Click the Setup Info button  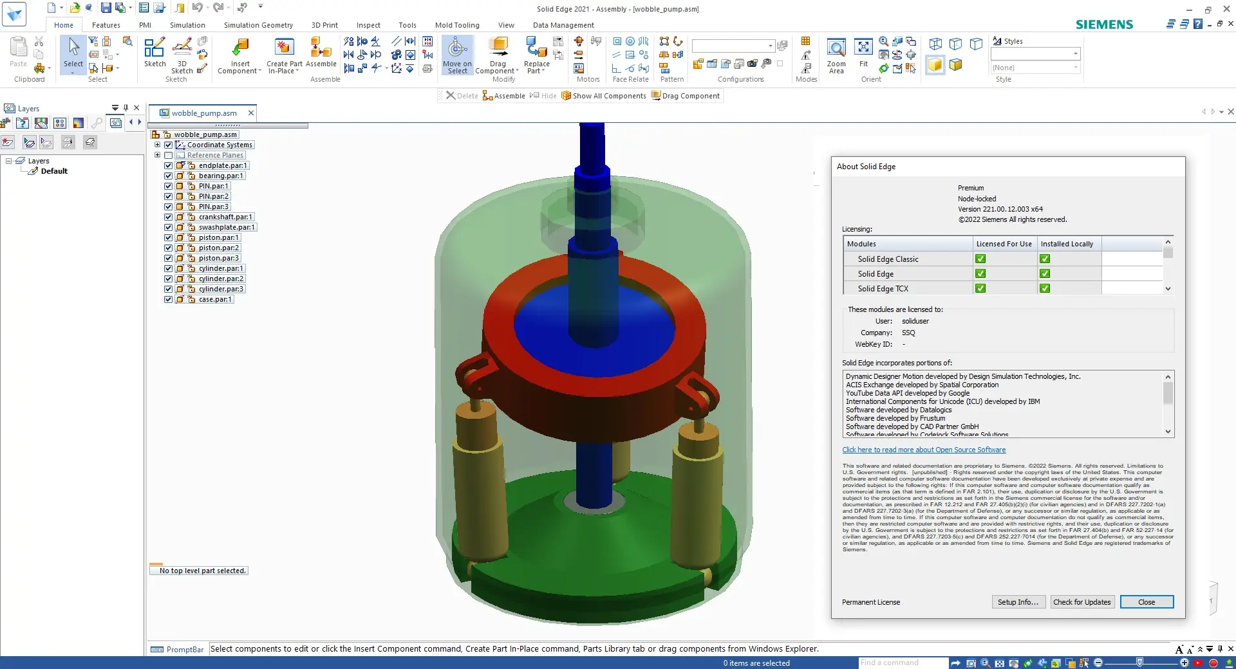pos(1018,602)
